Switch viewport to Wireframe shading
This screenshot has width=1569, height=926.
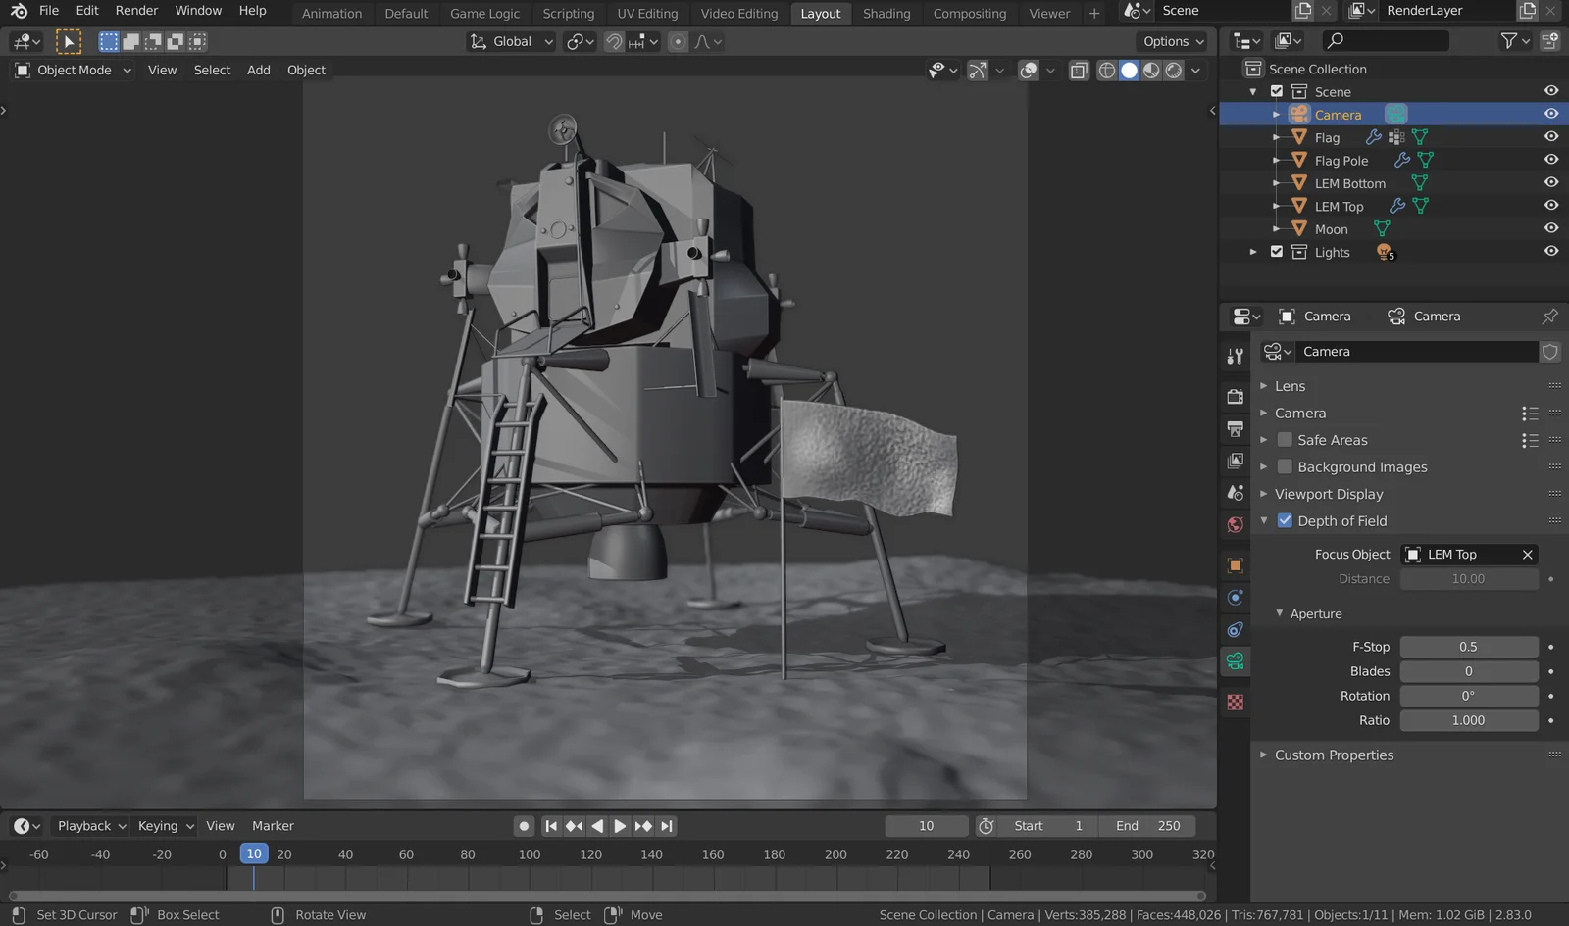tap(1107, 71)
